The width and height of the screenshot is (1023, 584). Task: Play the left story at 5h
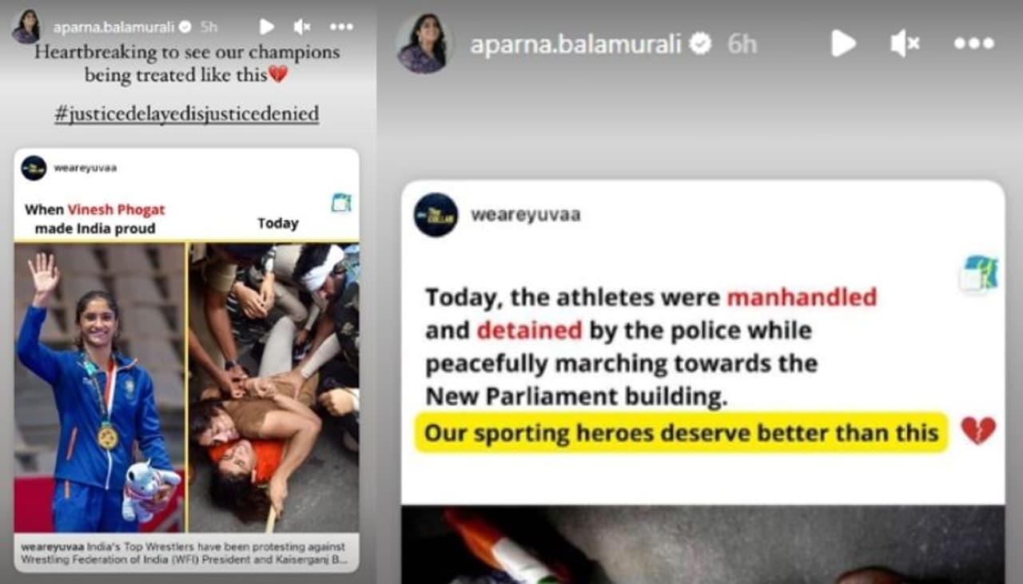pyautogui.click(x=267, y=26)
